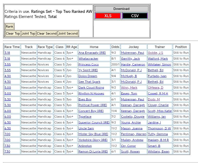This screenshot has height=163, width=198.
Task: Select the Joint Top filter
Action: coord(29,34)
